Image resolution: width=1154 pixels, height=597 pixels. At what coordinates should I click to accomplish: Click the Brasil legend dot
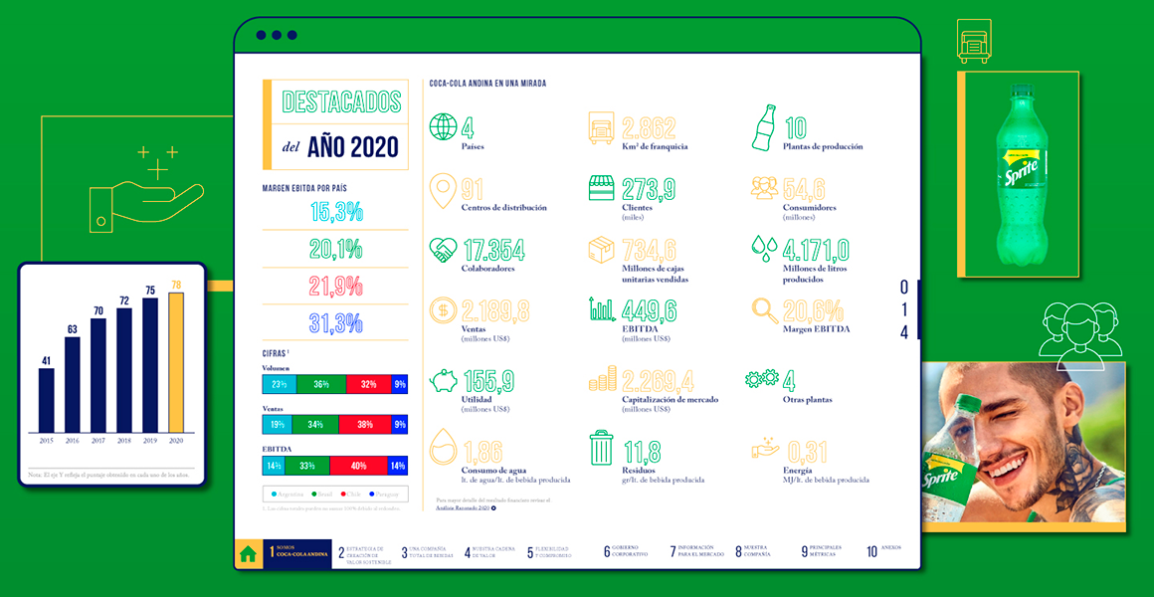[x=312, y=494]
